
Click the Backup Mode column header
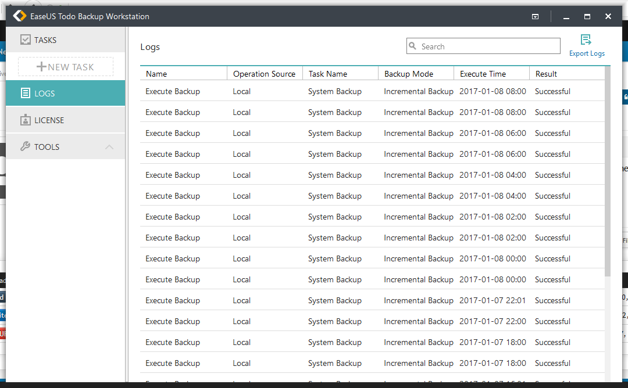click(408, 74)
